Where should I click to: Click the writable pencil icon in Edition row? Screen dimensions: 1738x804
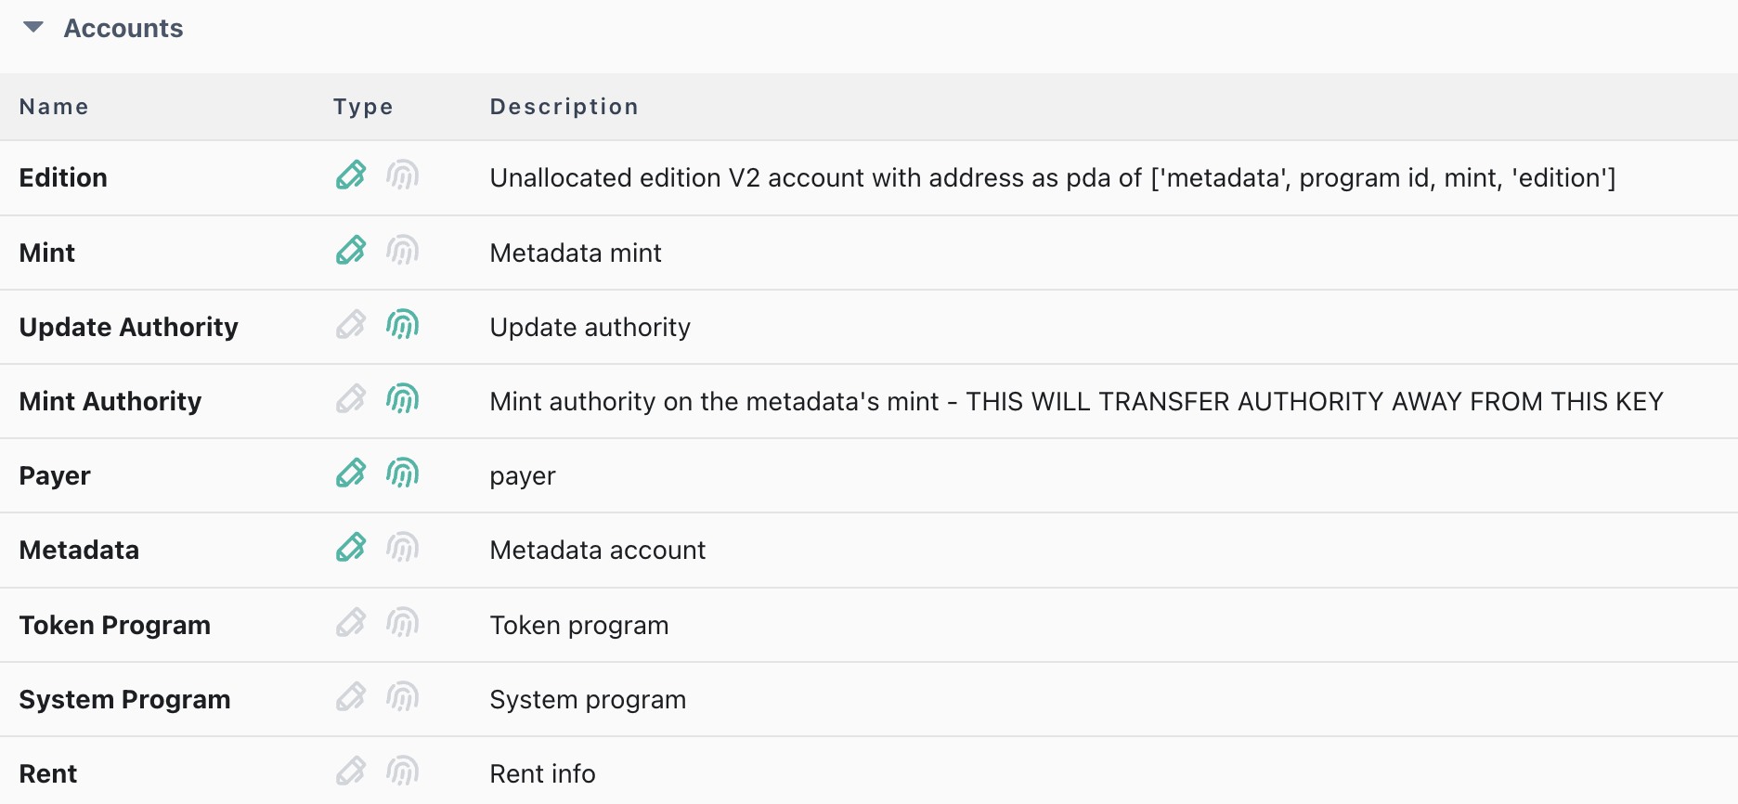click(x=351, y=175)
